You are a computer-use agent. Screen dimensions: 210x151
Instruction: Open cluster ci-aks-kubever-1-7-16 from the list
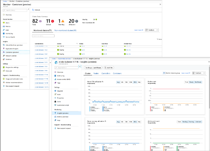pos(41,79)
